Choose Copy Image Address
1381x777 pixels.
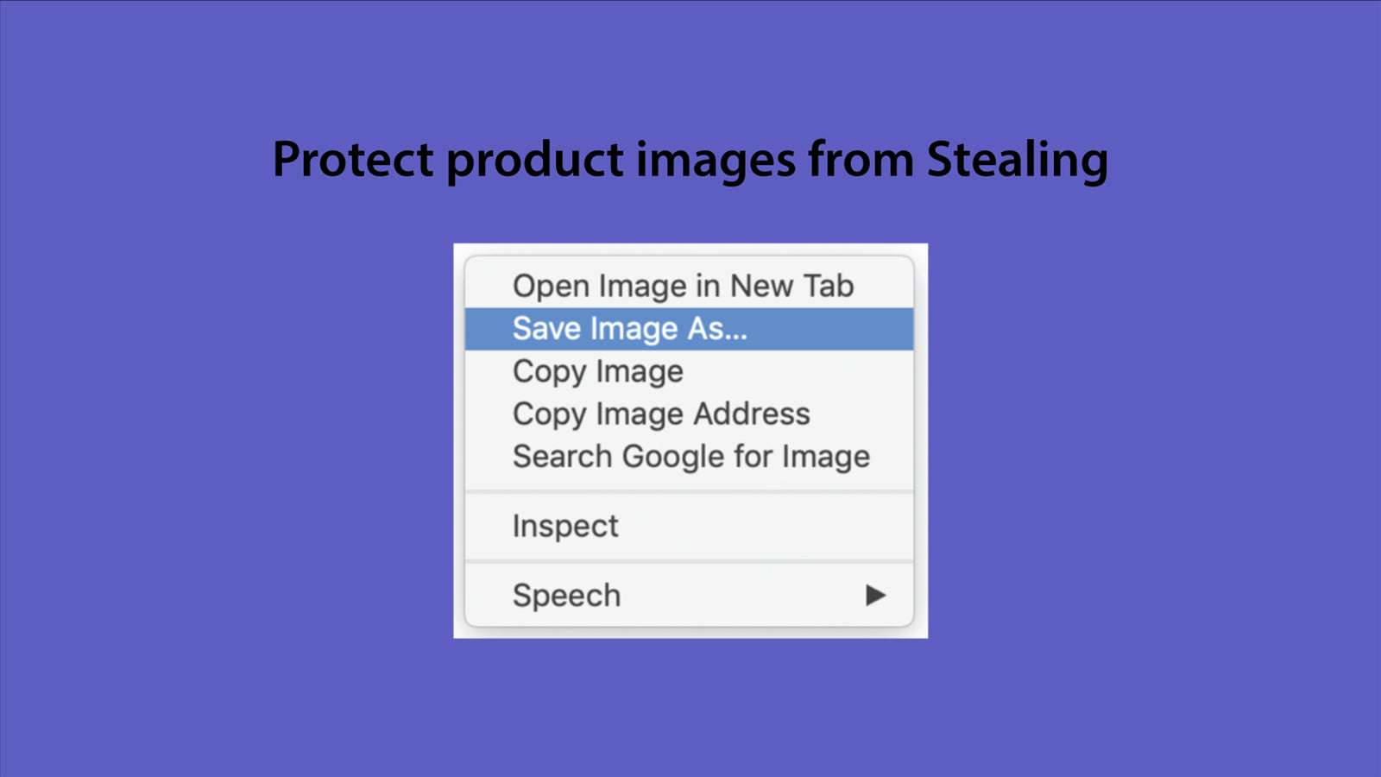click(x=660, y=414)
